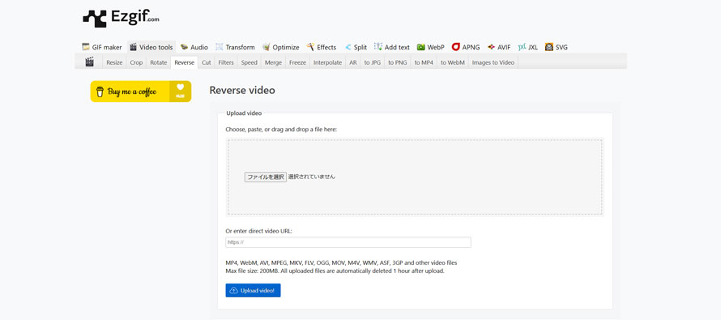Switch to the Merge tab
The height and width of the screenshot is (320, 721).
coord(273,62)
